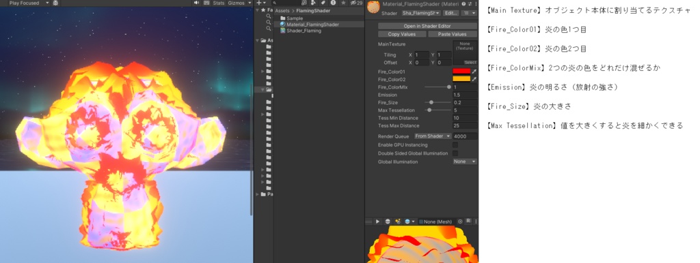Open the debug bug icon beside Play Focused
Screen dimensions: 700x263
[55, 3]
